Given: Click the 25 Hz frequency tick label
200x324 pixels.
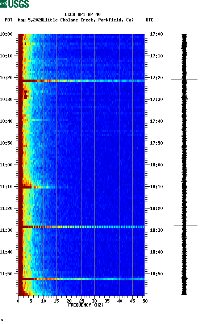Looking at the screenshot, I should [x=82, y=301].
